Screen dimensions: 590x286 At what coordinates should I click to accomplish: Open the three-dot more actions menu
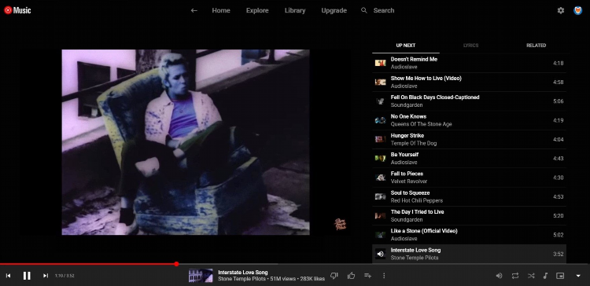pos(384,276)
